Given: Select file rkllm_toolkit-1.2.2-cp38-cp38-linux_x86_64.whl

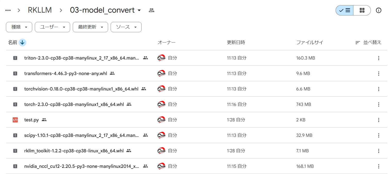Looking at the screenshot, I should 74,151.
